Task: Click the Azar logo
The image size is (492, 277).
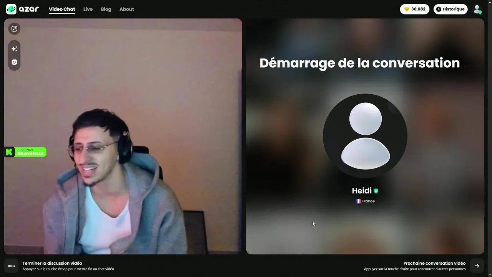Action: [x=23, y=9]
